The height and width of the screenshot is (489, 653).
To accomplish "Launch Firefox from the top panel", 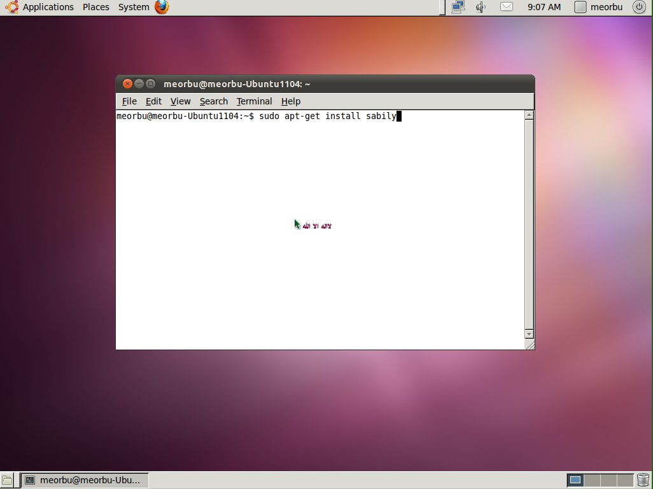I will click(161, 7).
